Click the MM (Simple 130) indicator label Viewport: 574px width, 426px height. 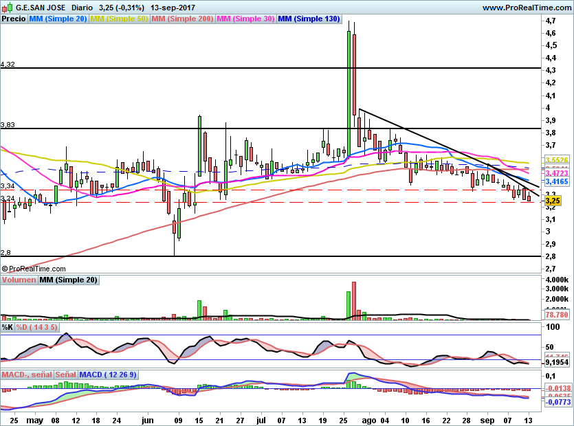(309, 19)
